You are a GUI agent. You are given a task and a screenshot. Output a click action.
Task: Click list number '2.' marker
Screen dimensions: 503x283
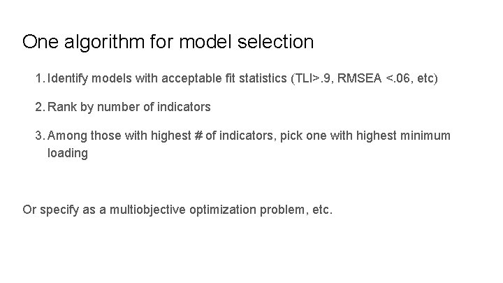point(41,107)
